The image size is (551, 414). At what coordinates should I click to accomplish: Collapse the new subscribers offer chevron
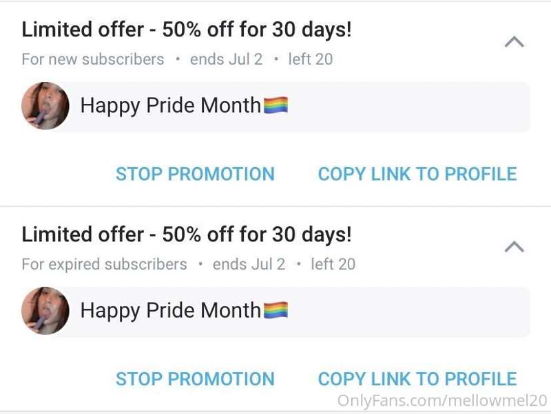click(x=514, y=42)
